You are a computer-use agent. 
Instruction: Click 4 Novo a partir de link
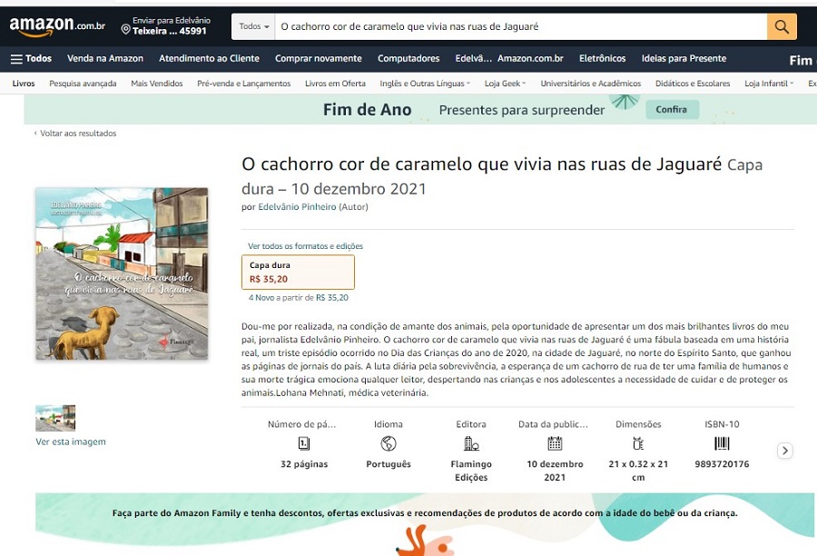point(299,298)
